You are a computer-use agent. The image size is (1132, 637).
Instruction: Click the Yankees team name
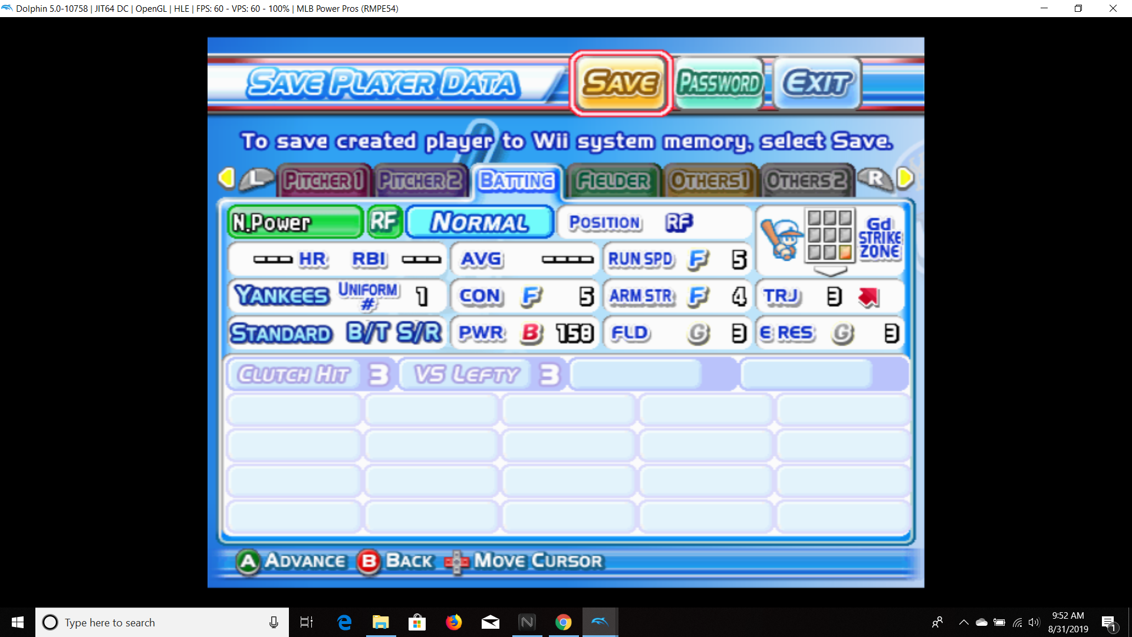[282, 295]
